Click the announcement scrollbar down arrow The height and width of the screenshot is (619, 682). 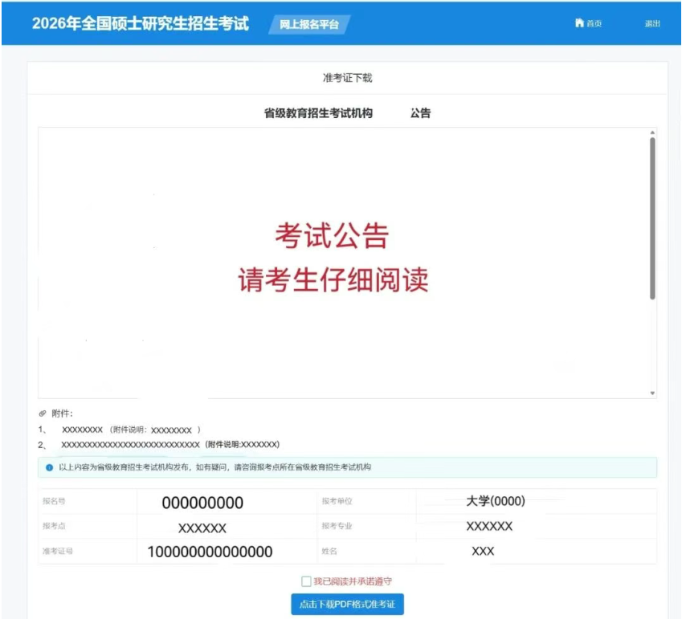(652, 393)
